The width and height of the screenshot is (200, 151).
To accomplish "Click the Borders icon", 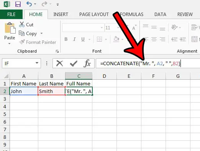I will point(99,39).
